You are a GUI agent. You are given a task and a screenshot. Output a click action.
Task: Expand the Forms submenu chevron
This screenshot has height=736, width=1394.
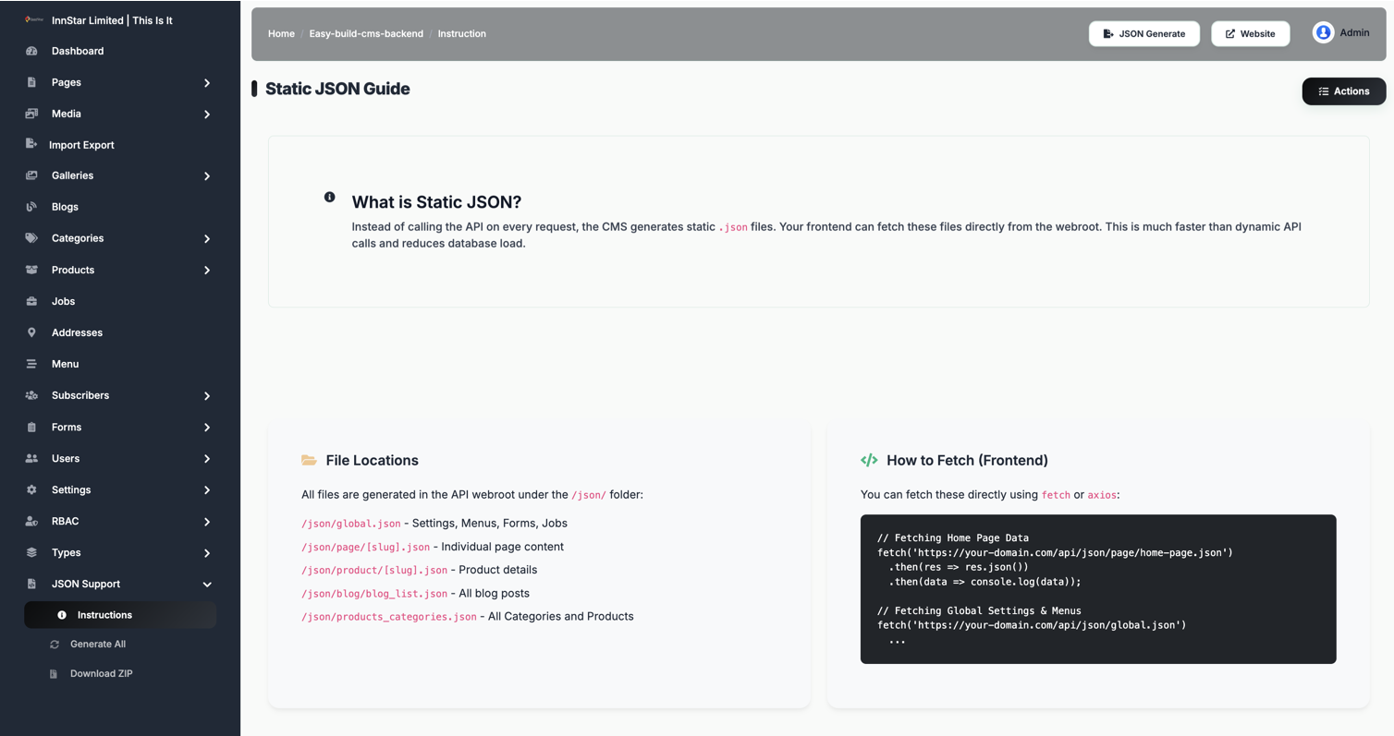click(207, 428)
